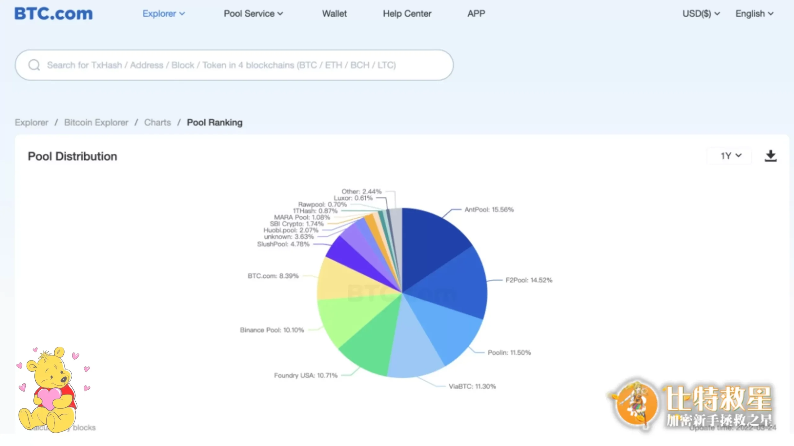Open the APP page
The width and height of the screenshot is (794, 446).
pyautogui.click(x=476, y=14)
